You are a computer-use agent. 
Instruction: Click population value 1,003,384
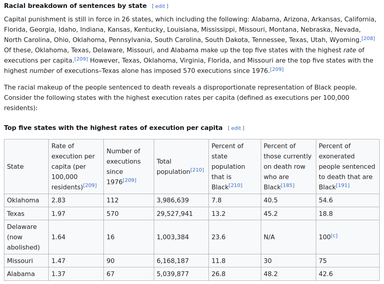[173, 237]
